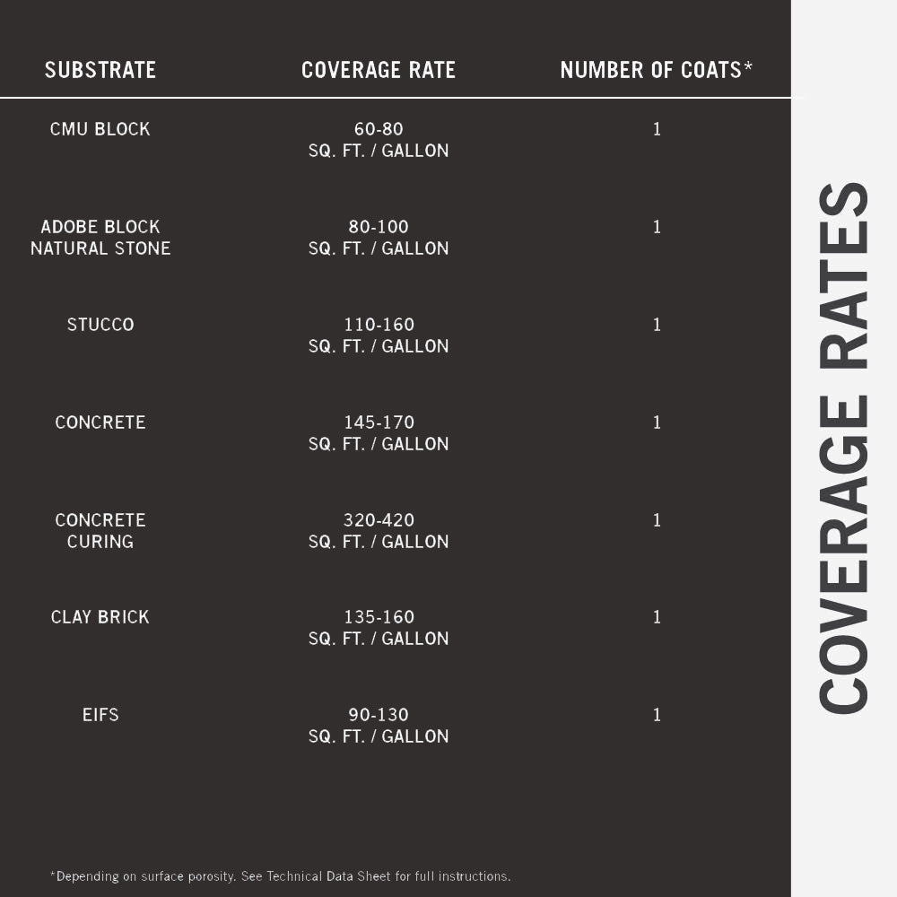Click the 60-80 coverage value
The image size is (897, 897).
coord(378,129)
